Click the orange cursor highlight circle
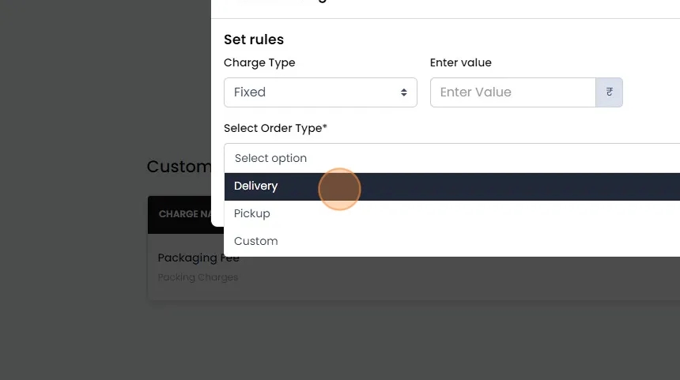680x380 pixels. 340,190
